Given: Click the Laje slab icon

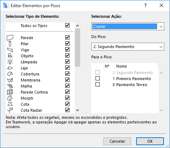Looking at the screenshot, I should [10, 68].
